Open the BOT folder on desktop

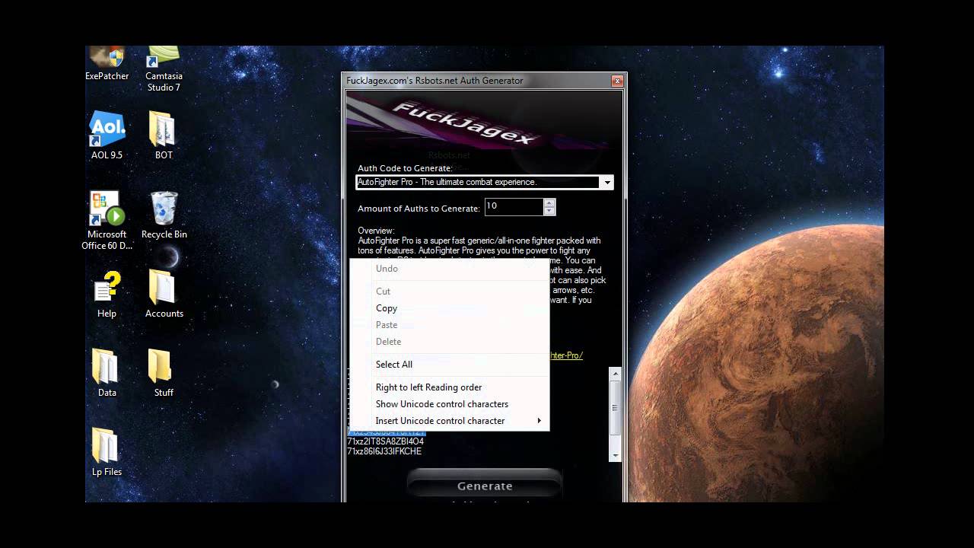point(164,135)
